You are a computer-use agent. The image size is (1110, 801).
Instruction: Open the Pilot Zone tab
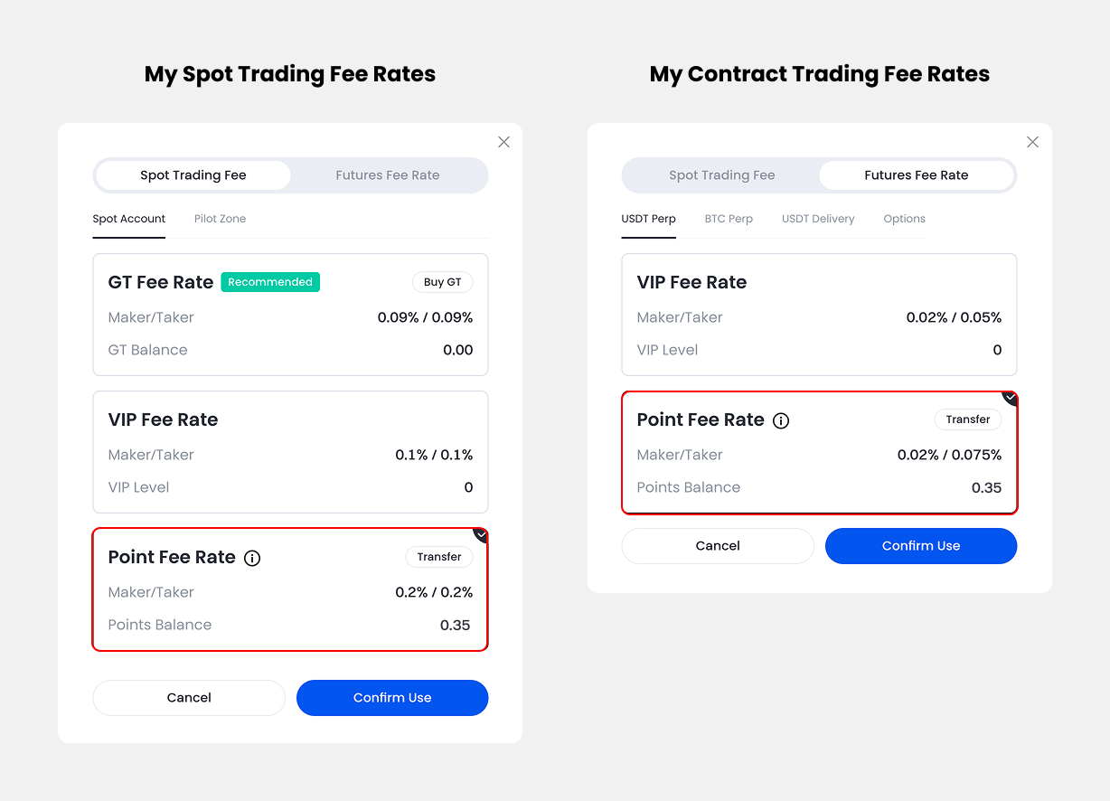(220, 219)
